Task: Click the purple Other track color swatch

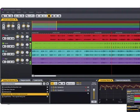Action: (3, 59)
